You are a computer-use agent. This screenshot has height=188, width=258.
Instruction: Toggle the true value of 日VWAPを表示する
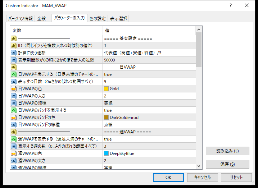pyautogui.click(x=149, y=74)
